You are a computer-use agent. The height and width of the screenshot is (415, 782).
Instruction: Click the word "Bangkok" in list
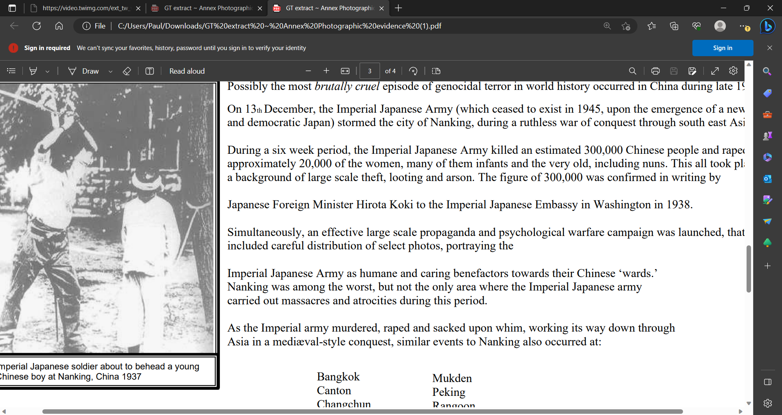tap(338, 377)
